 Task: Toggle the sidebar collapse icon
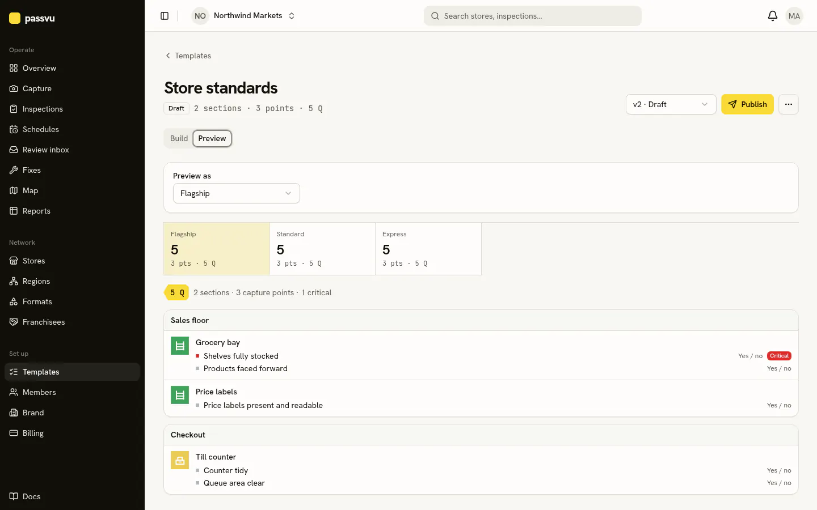(x=165, y=16)
